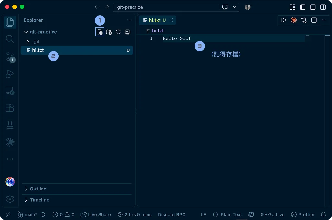Click the orange starburst icon in editor toolbar

tap(294, 20)
